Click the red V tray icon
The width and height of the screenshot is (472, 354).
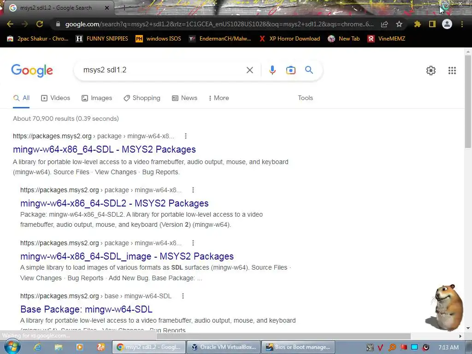[380, 348]
